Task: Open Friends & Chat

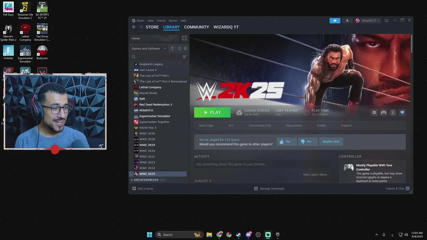Action: click(398, 189)
